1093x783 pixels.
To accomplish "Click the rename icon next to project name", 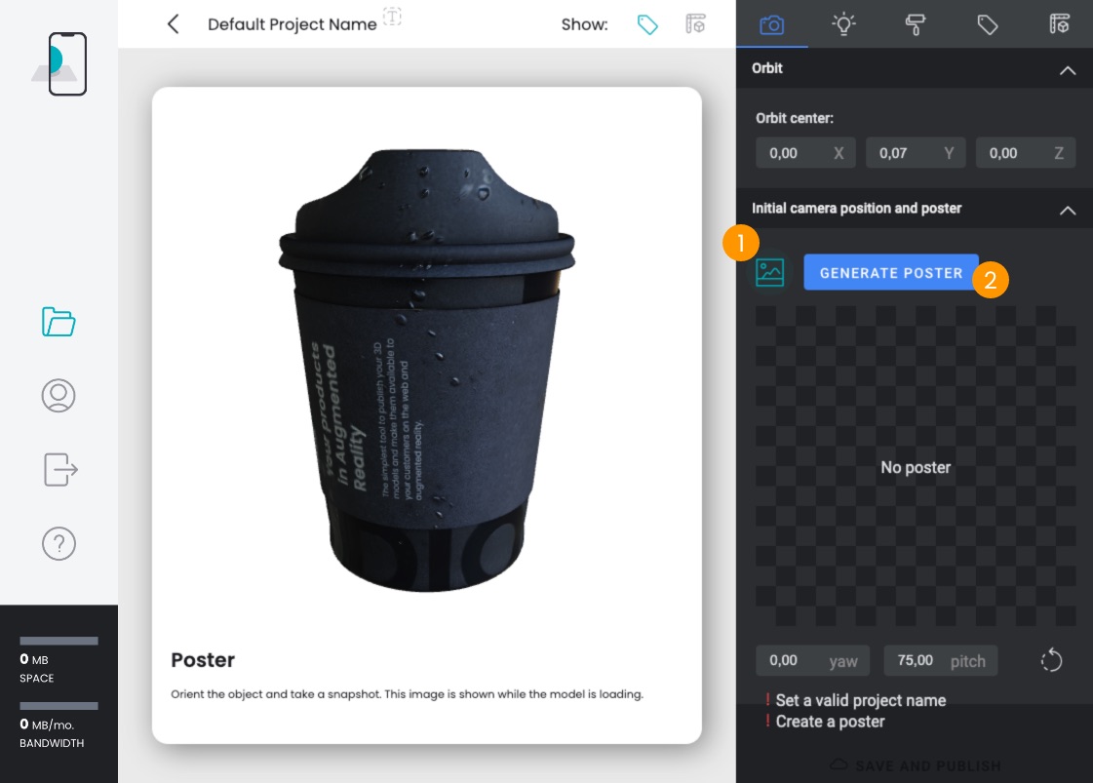I will point(392,17).
